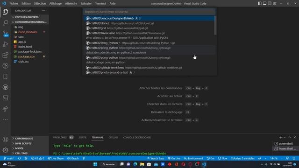Open the Bookmarks view icon
This screenshot has height=168, width=299.
click(x=5, y=77)
